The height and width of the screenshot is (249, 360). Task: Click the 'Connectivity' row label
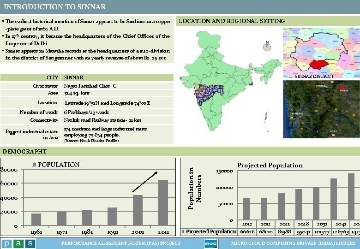click(44, 120)
